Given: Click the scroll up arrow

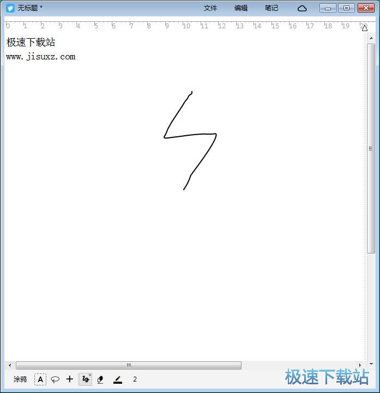Looking at the screenshot, I should (x=371, y=38).
